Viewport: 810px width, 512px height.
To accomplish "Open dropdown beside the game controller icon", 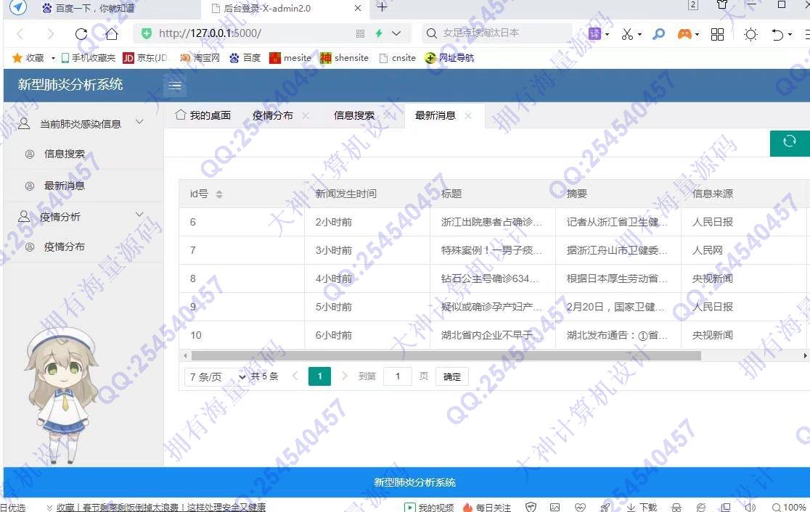I will [697, 35].
